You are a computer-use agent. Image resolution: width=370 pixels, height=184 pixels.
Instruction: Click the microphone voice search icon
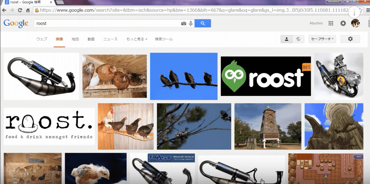pos(191,23)
